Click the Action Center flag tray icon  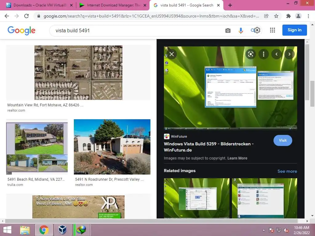(x=271, y=230)
